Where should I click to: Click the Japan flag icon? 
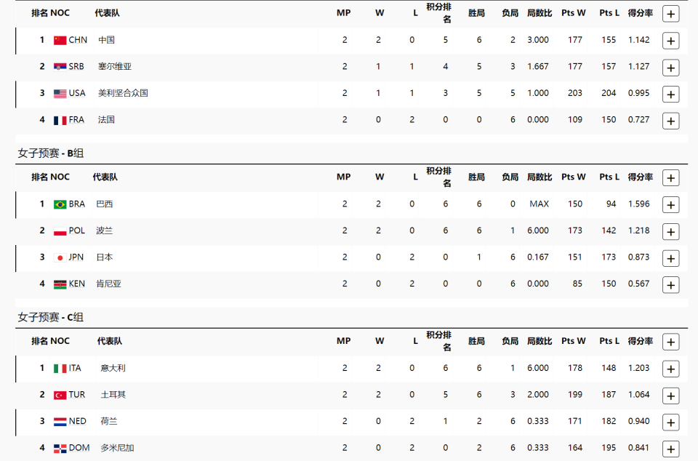[60, 257]
